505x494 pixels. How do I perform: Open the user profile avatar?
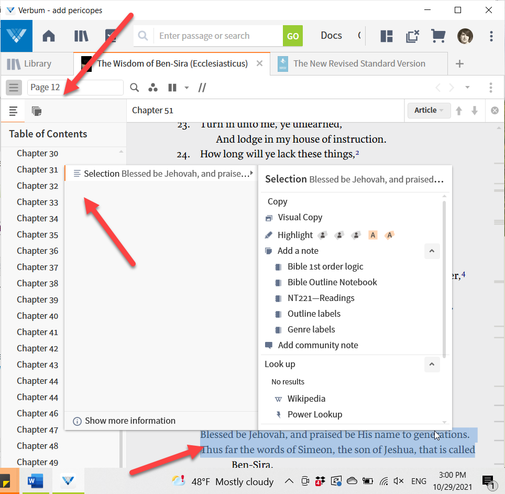465,36
